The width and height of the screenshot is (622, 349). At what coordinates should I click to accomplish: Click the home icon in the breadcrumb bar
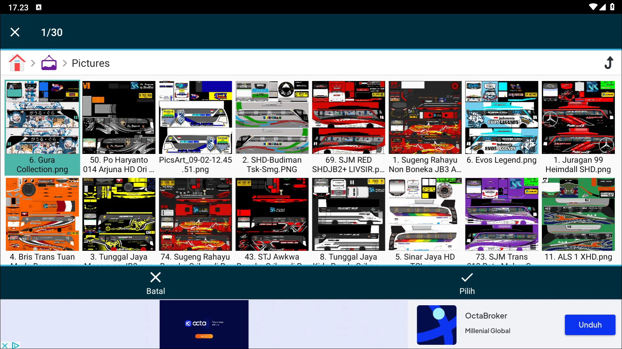(x=17, y=63)
